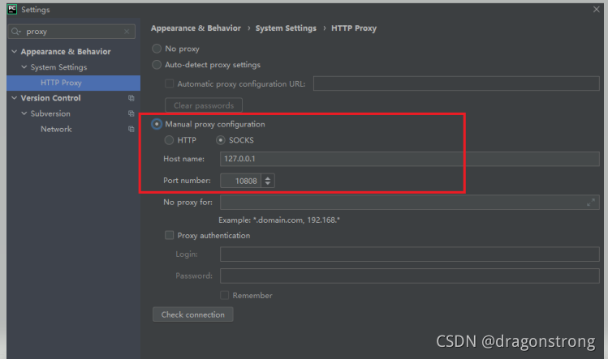The width and height of the screenshot is (608, 359).
Task: Focus the settings search field containing proxy
Action: point(71,32)
